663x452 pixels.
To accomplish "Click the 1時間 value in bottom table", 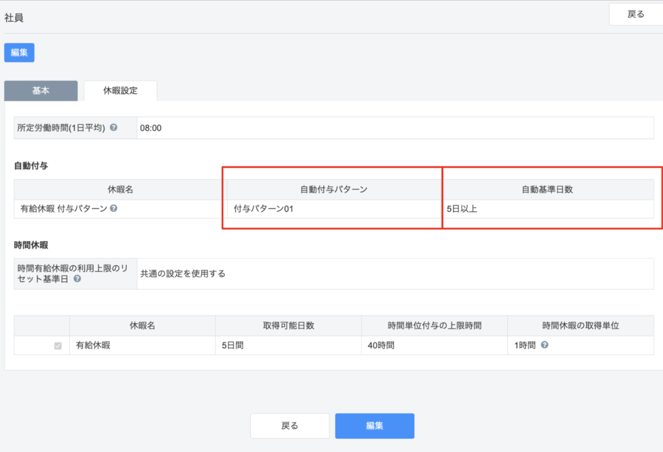I will (525, 345).
